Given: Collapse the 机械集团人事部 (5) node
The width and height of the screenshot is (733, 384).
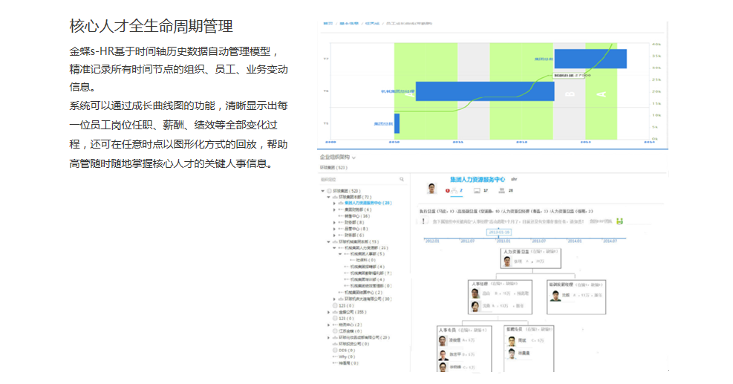Looking at the screenshot, I should click(340, 253).
